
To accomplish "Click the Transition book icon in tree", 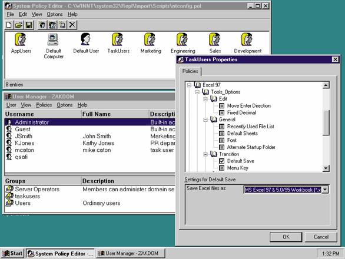I will tap(214, 154).
